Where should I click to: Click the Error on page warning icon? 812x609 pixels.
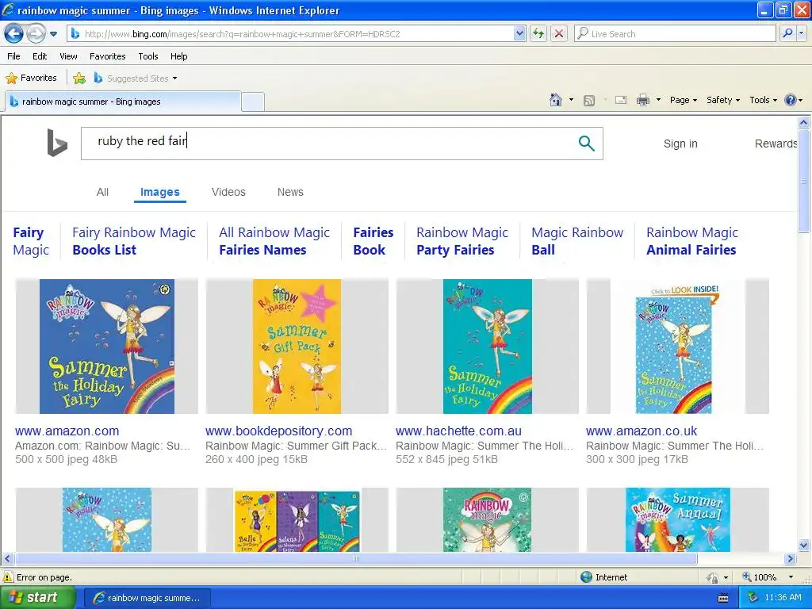click(x=8, y=577)
